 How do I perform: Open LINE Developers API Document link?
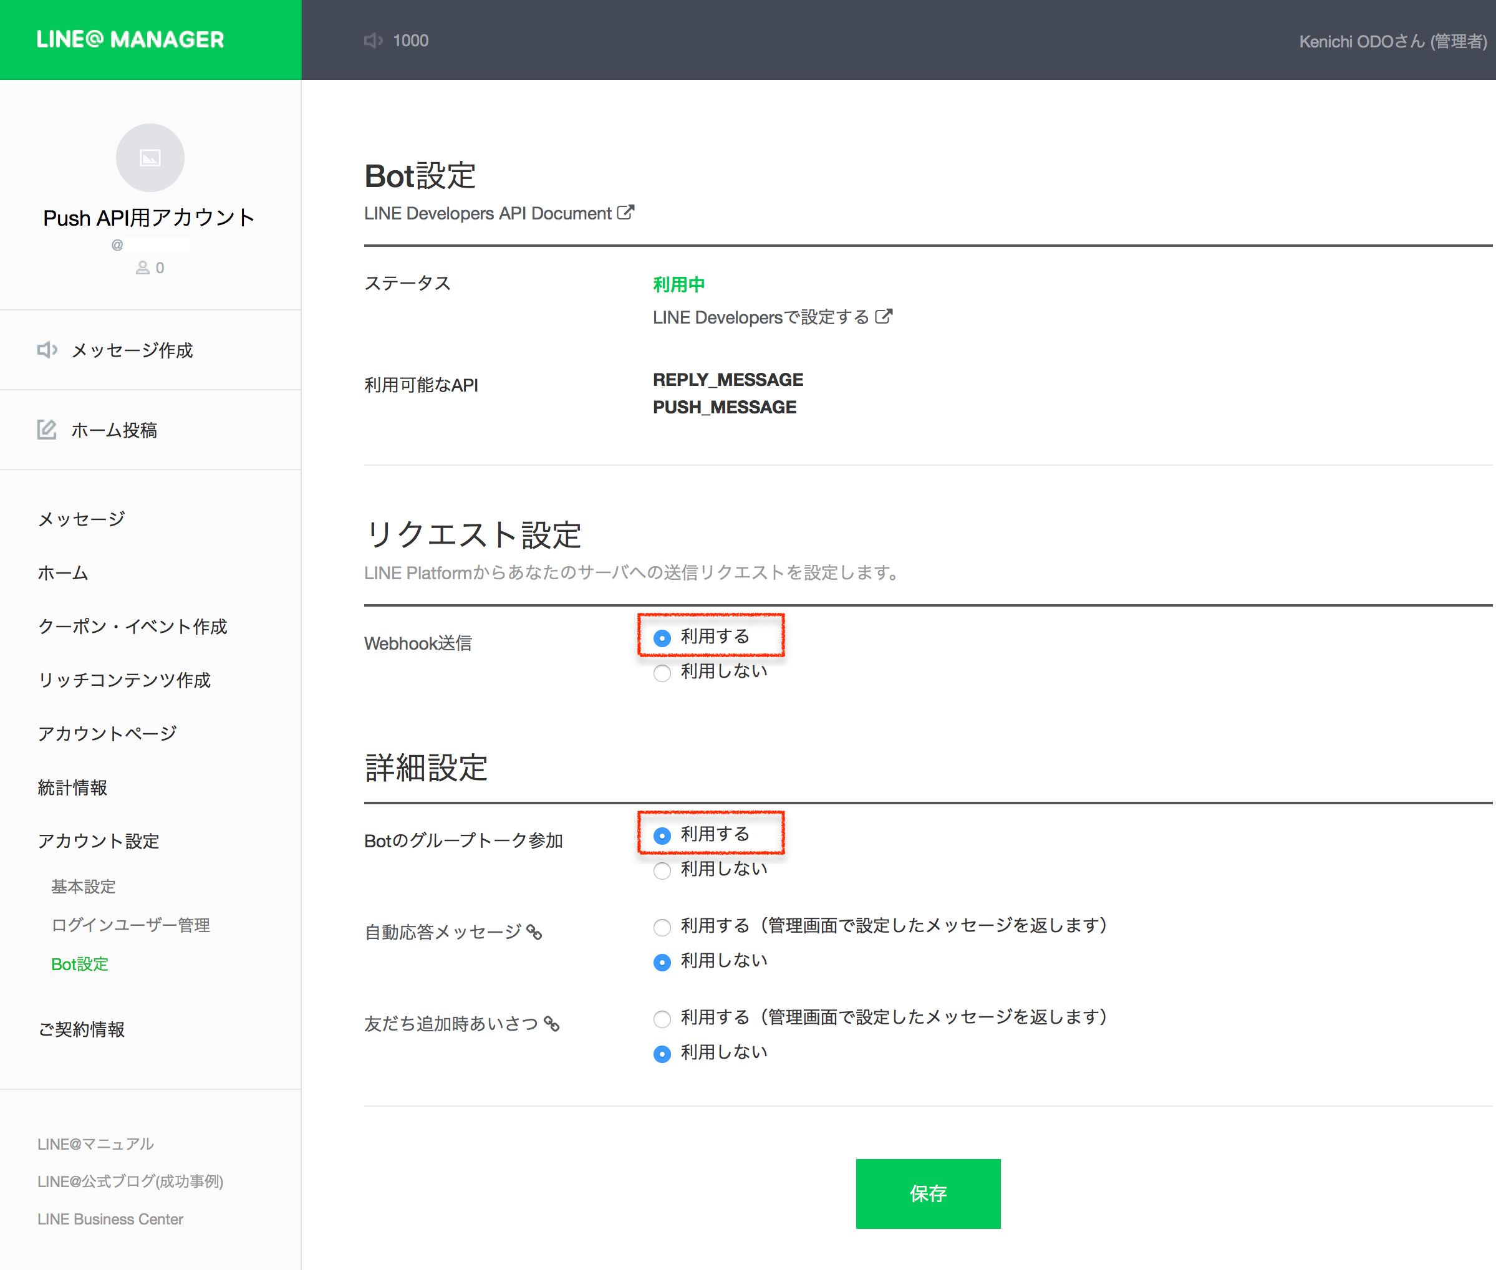click(488, 213)
